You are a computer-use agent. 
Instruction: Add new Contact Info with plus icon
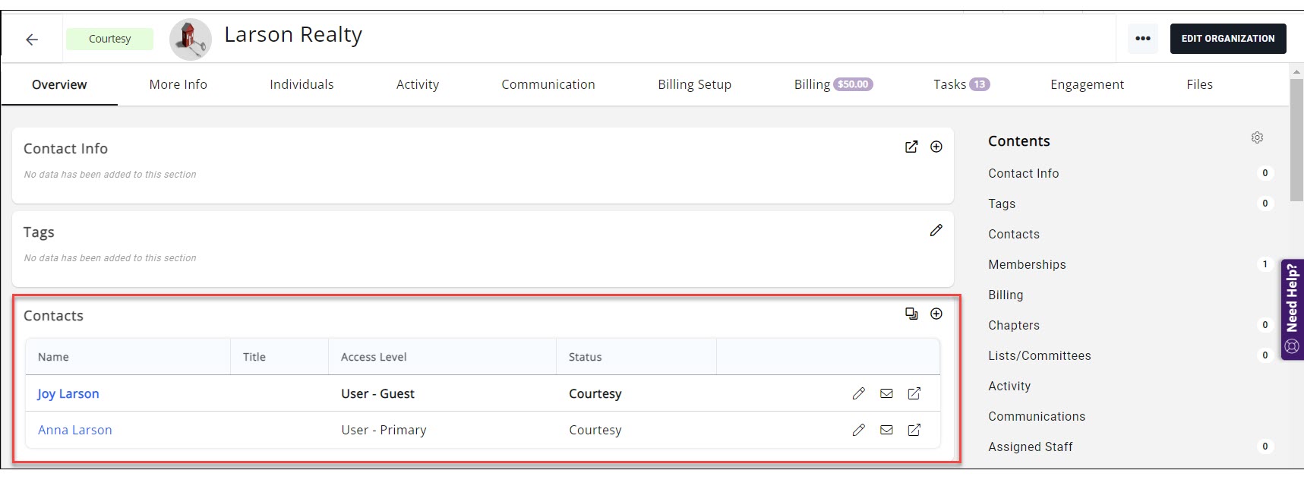(936, 147)
